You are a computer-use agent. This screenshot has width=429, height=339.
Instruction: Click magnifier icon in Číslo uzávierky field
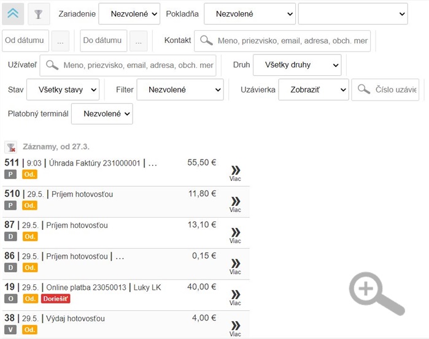pyautogui.click(x=364, y=89)
